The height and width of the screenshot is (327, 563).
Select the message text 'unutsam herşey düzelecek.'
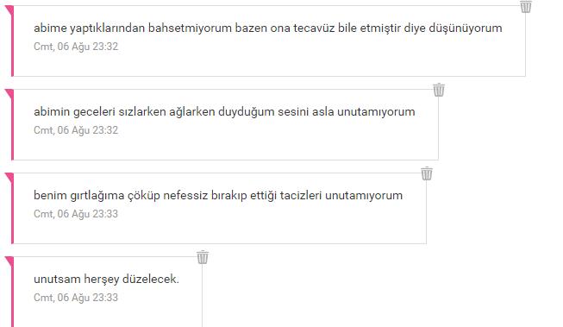pos(106,279)
